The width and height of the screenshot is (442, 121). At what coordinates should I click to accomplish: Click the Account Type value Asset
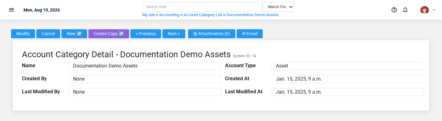[348, 66]
